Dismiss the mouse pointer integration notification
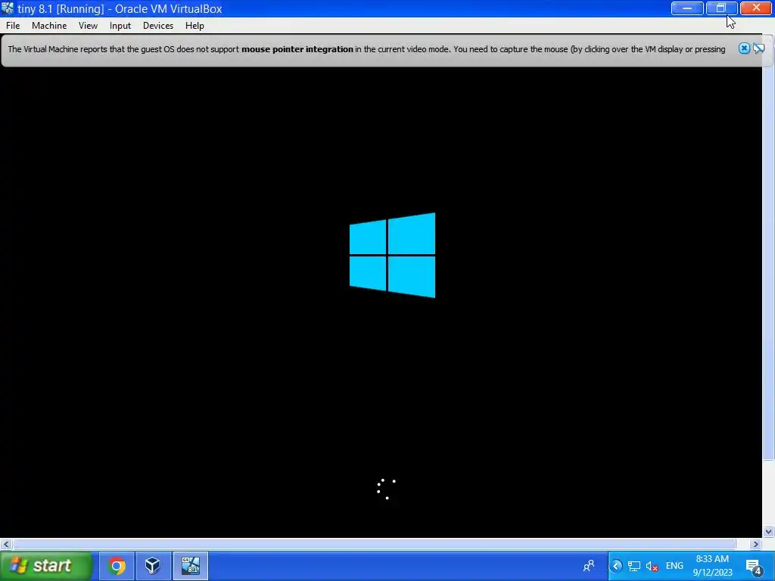This screenshot has height=581, width=775. (744, 48)
